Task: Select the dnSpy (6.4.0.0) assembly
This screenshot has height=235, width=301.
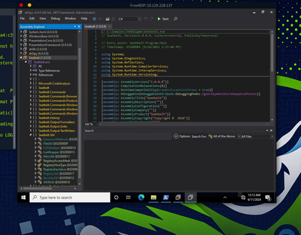Action: [x=38, y=53]
